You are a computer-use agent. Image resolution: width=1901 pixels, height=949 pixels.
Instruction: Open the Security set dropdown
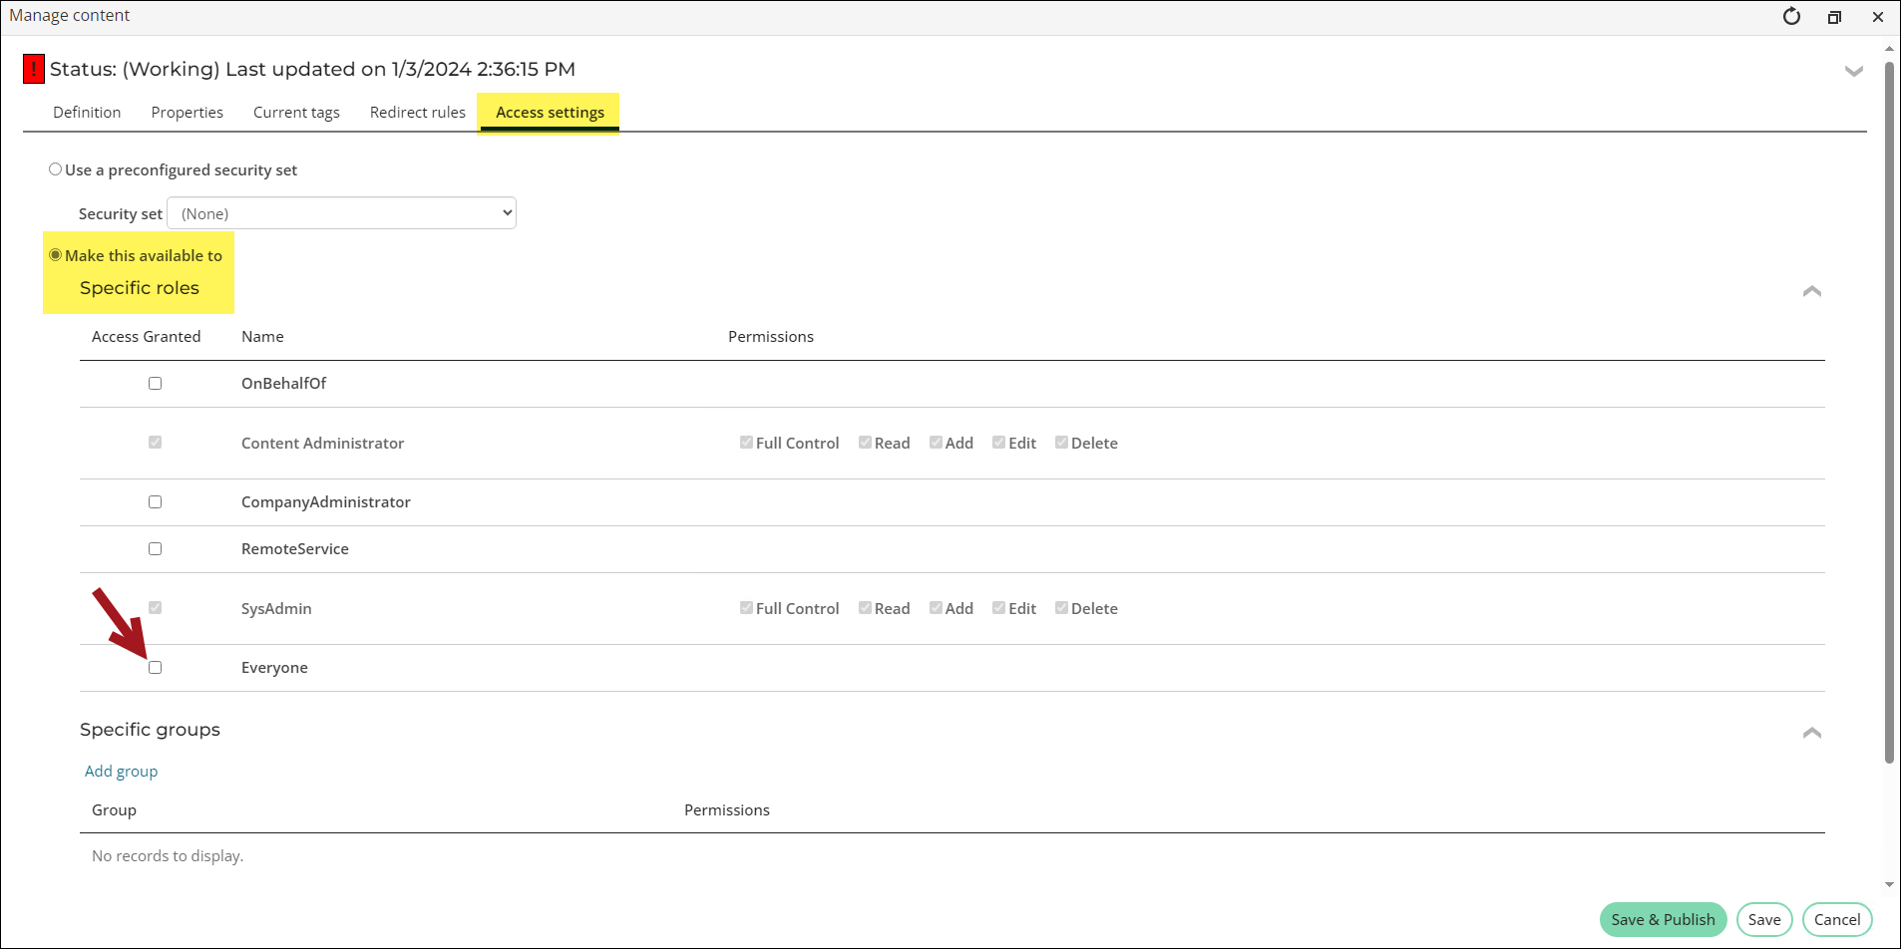(x=341, y=213)
